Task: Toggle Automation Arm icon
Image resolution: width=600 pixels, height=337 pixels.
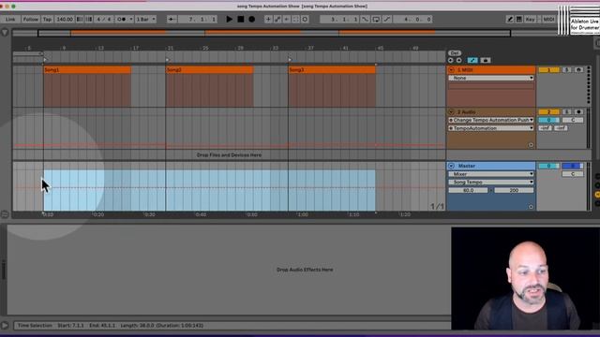Action: [x=277, y=19]
